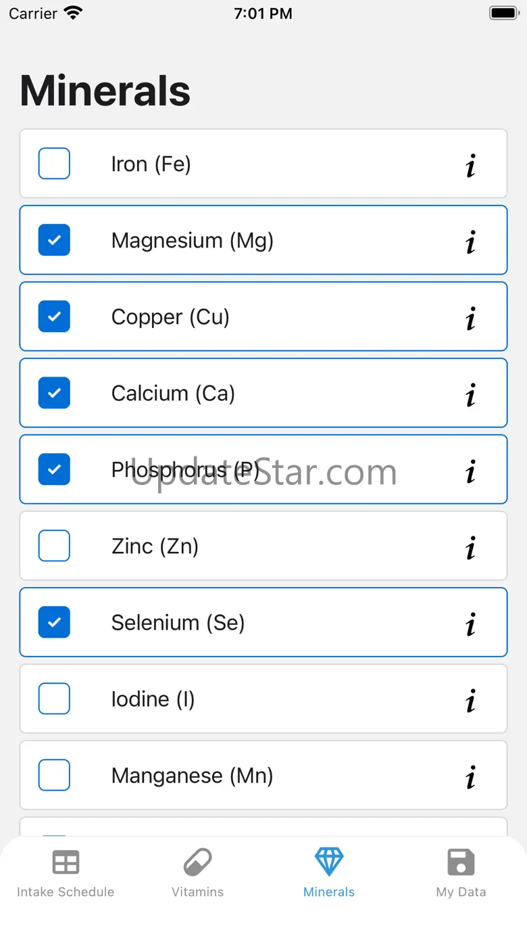Switch to the Intake Schedule tab
This screenshot has width=527, height=938.
pos(66,874)
